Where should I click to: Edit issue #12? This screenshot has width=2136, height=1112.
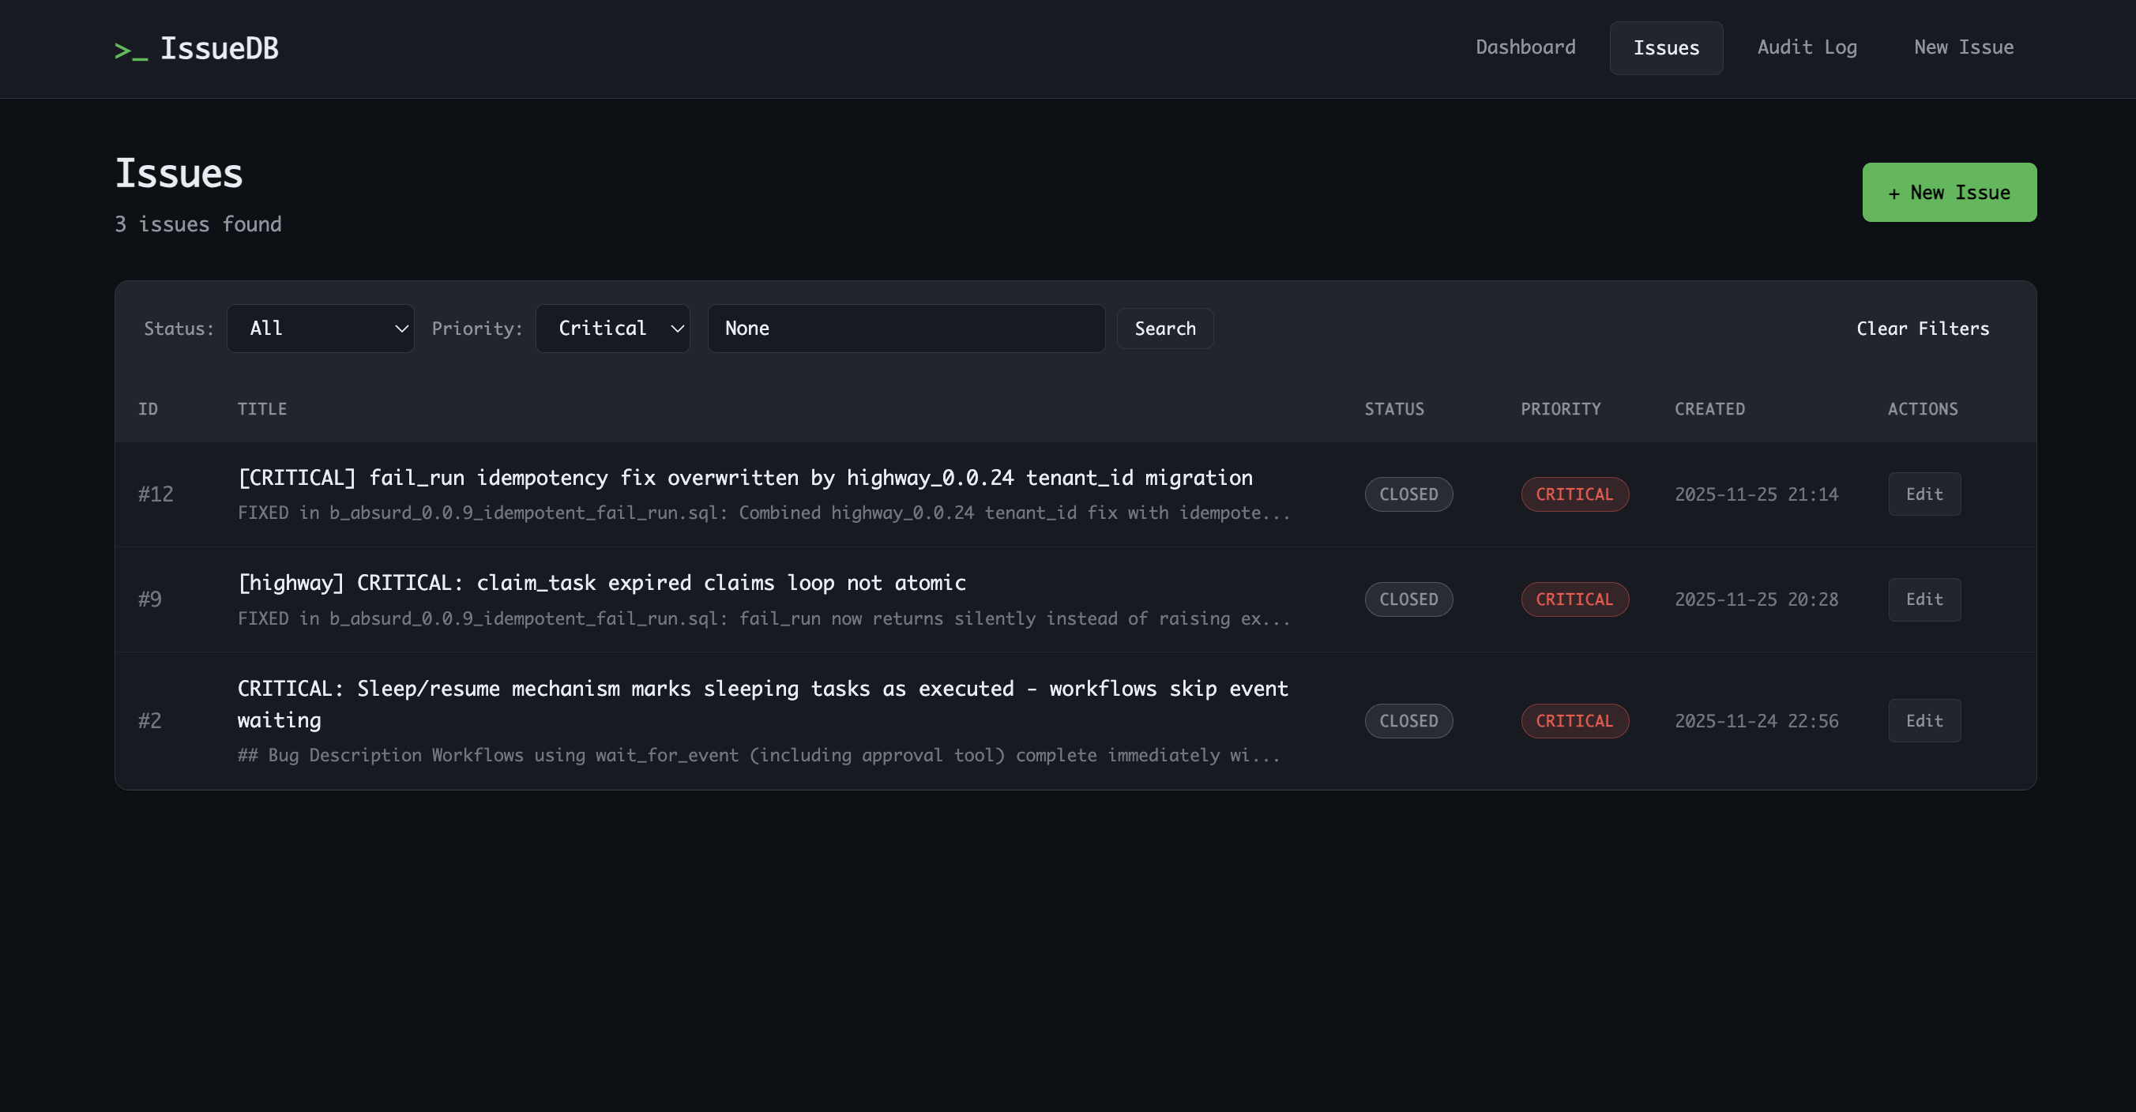tap(1924, 494)
